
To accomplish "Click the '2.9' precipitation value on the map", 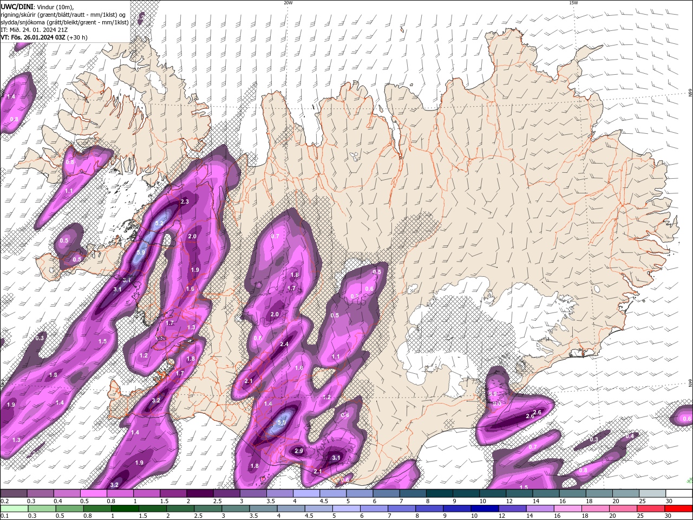I will click(298, 451).
